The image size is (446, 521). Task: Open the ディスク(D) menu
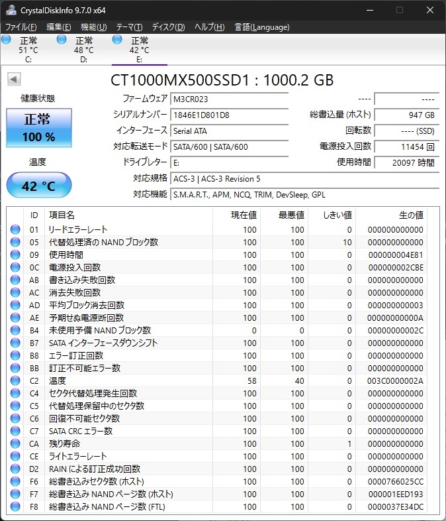(169, 27)
